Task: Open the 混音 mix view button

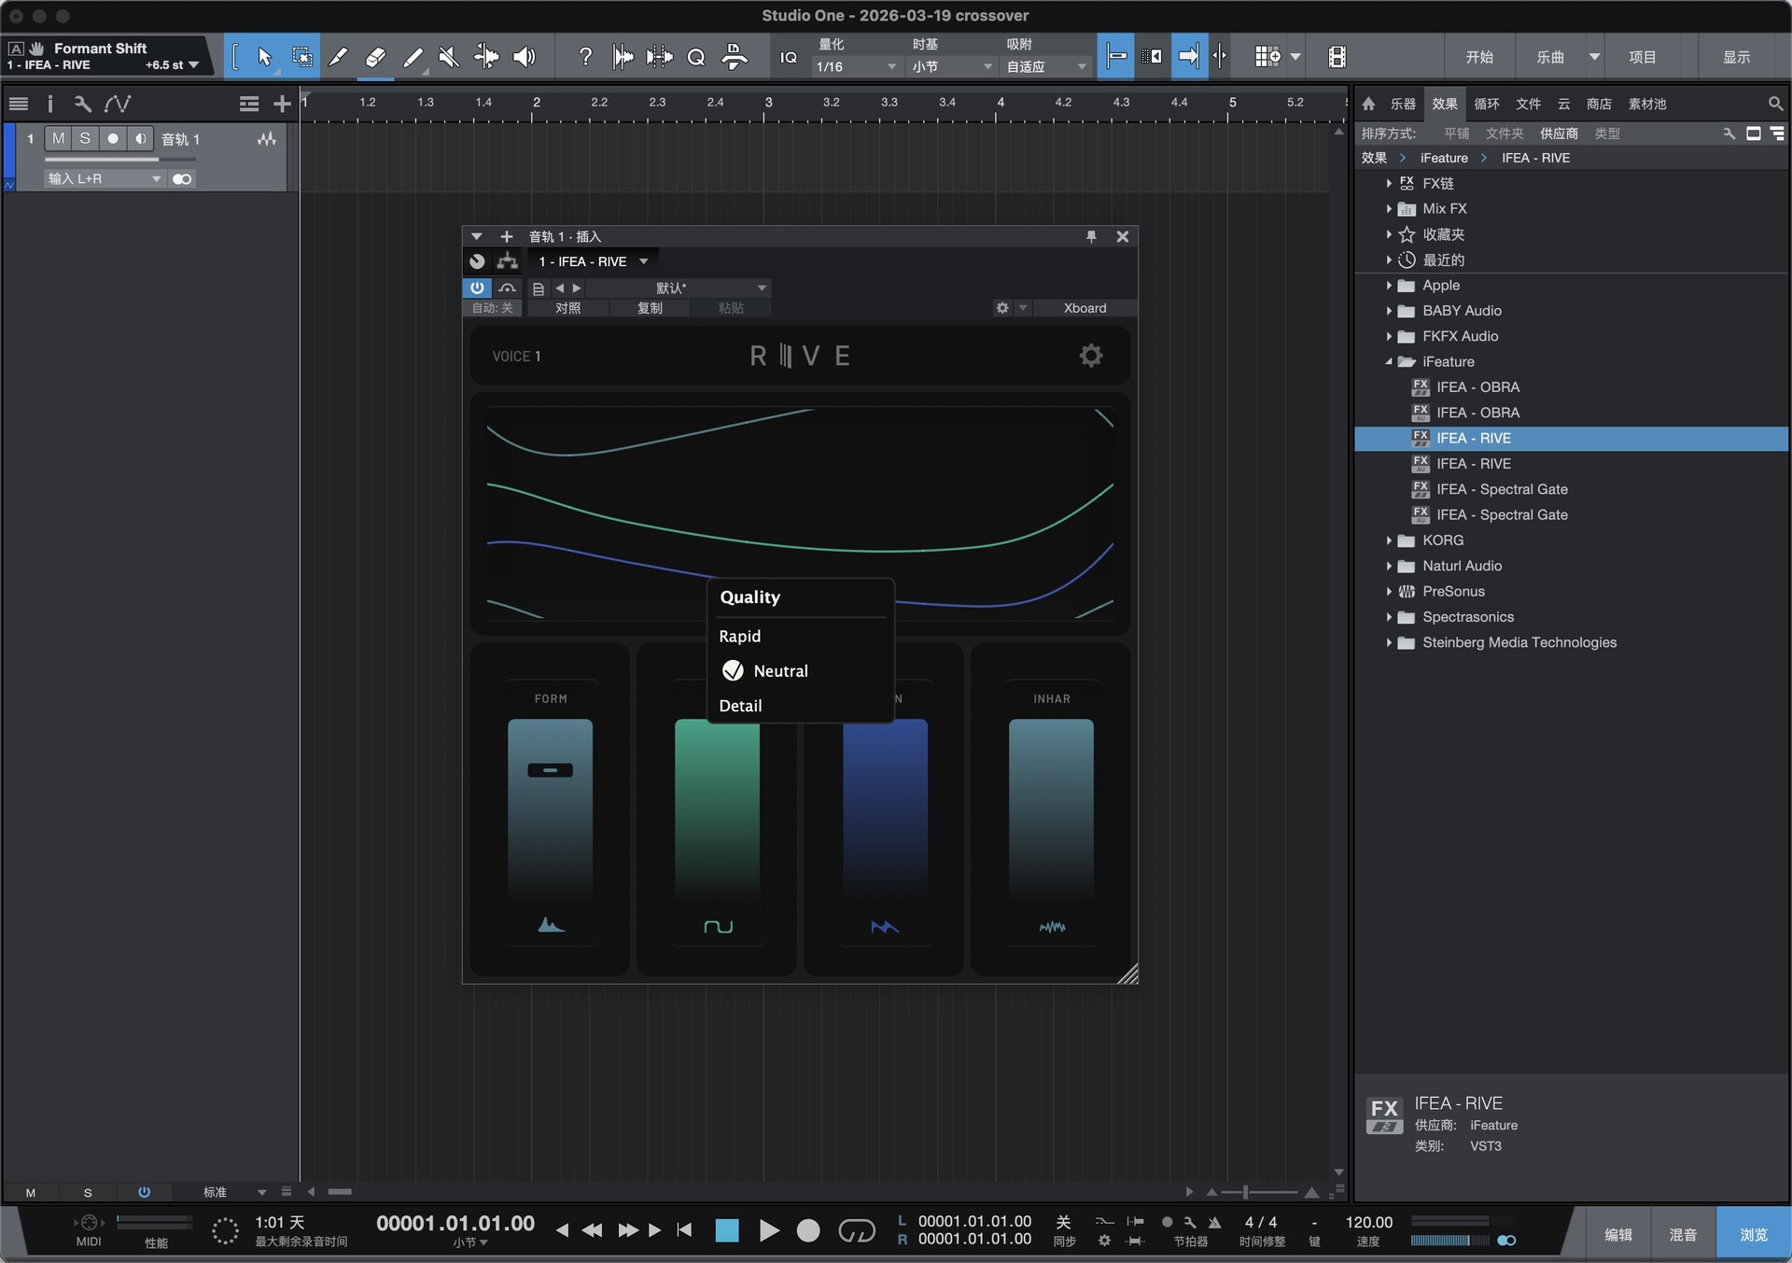Action: [1683, 1234]
